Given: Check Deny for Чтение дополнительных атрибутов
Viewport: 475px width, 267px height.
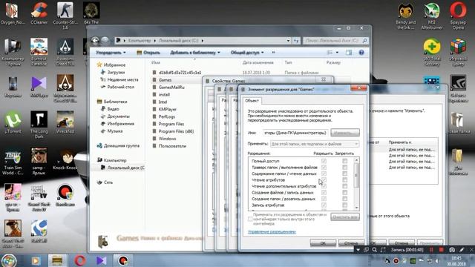Looking at the screenshot, I should point(344,186).
